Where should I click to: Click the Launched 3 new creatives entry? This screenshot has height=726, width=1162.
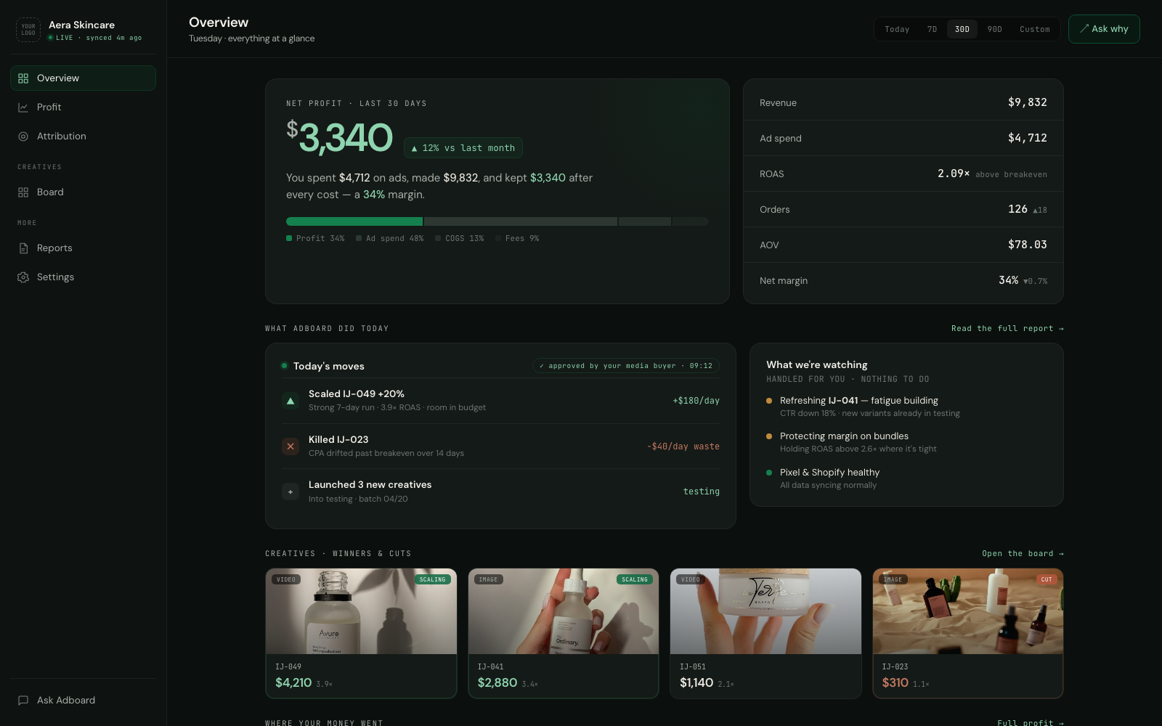(500, 492)
